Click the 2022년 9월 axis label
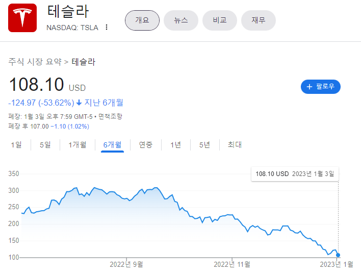 click(126, 264)
